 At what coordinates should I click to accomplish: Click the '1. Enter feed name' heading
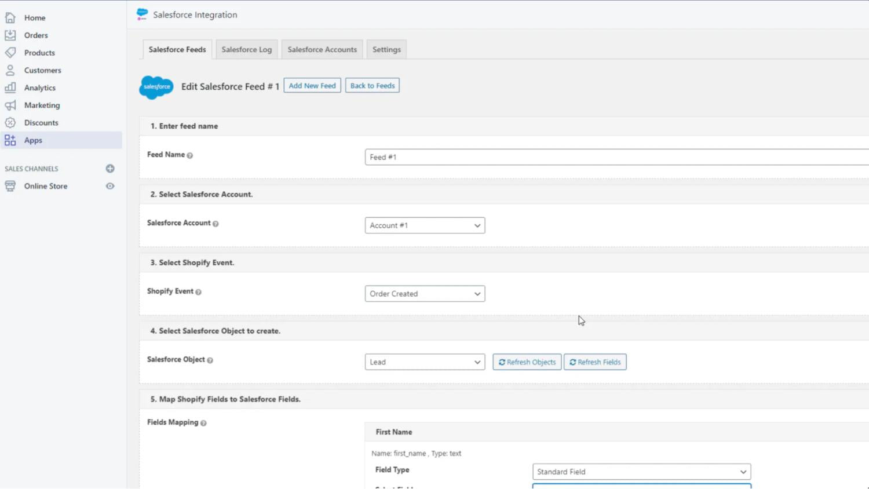184,126
